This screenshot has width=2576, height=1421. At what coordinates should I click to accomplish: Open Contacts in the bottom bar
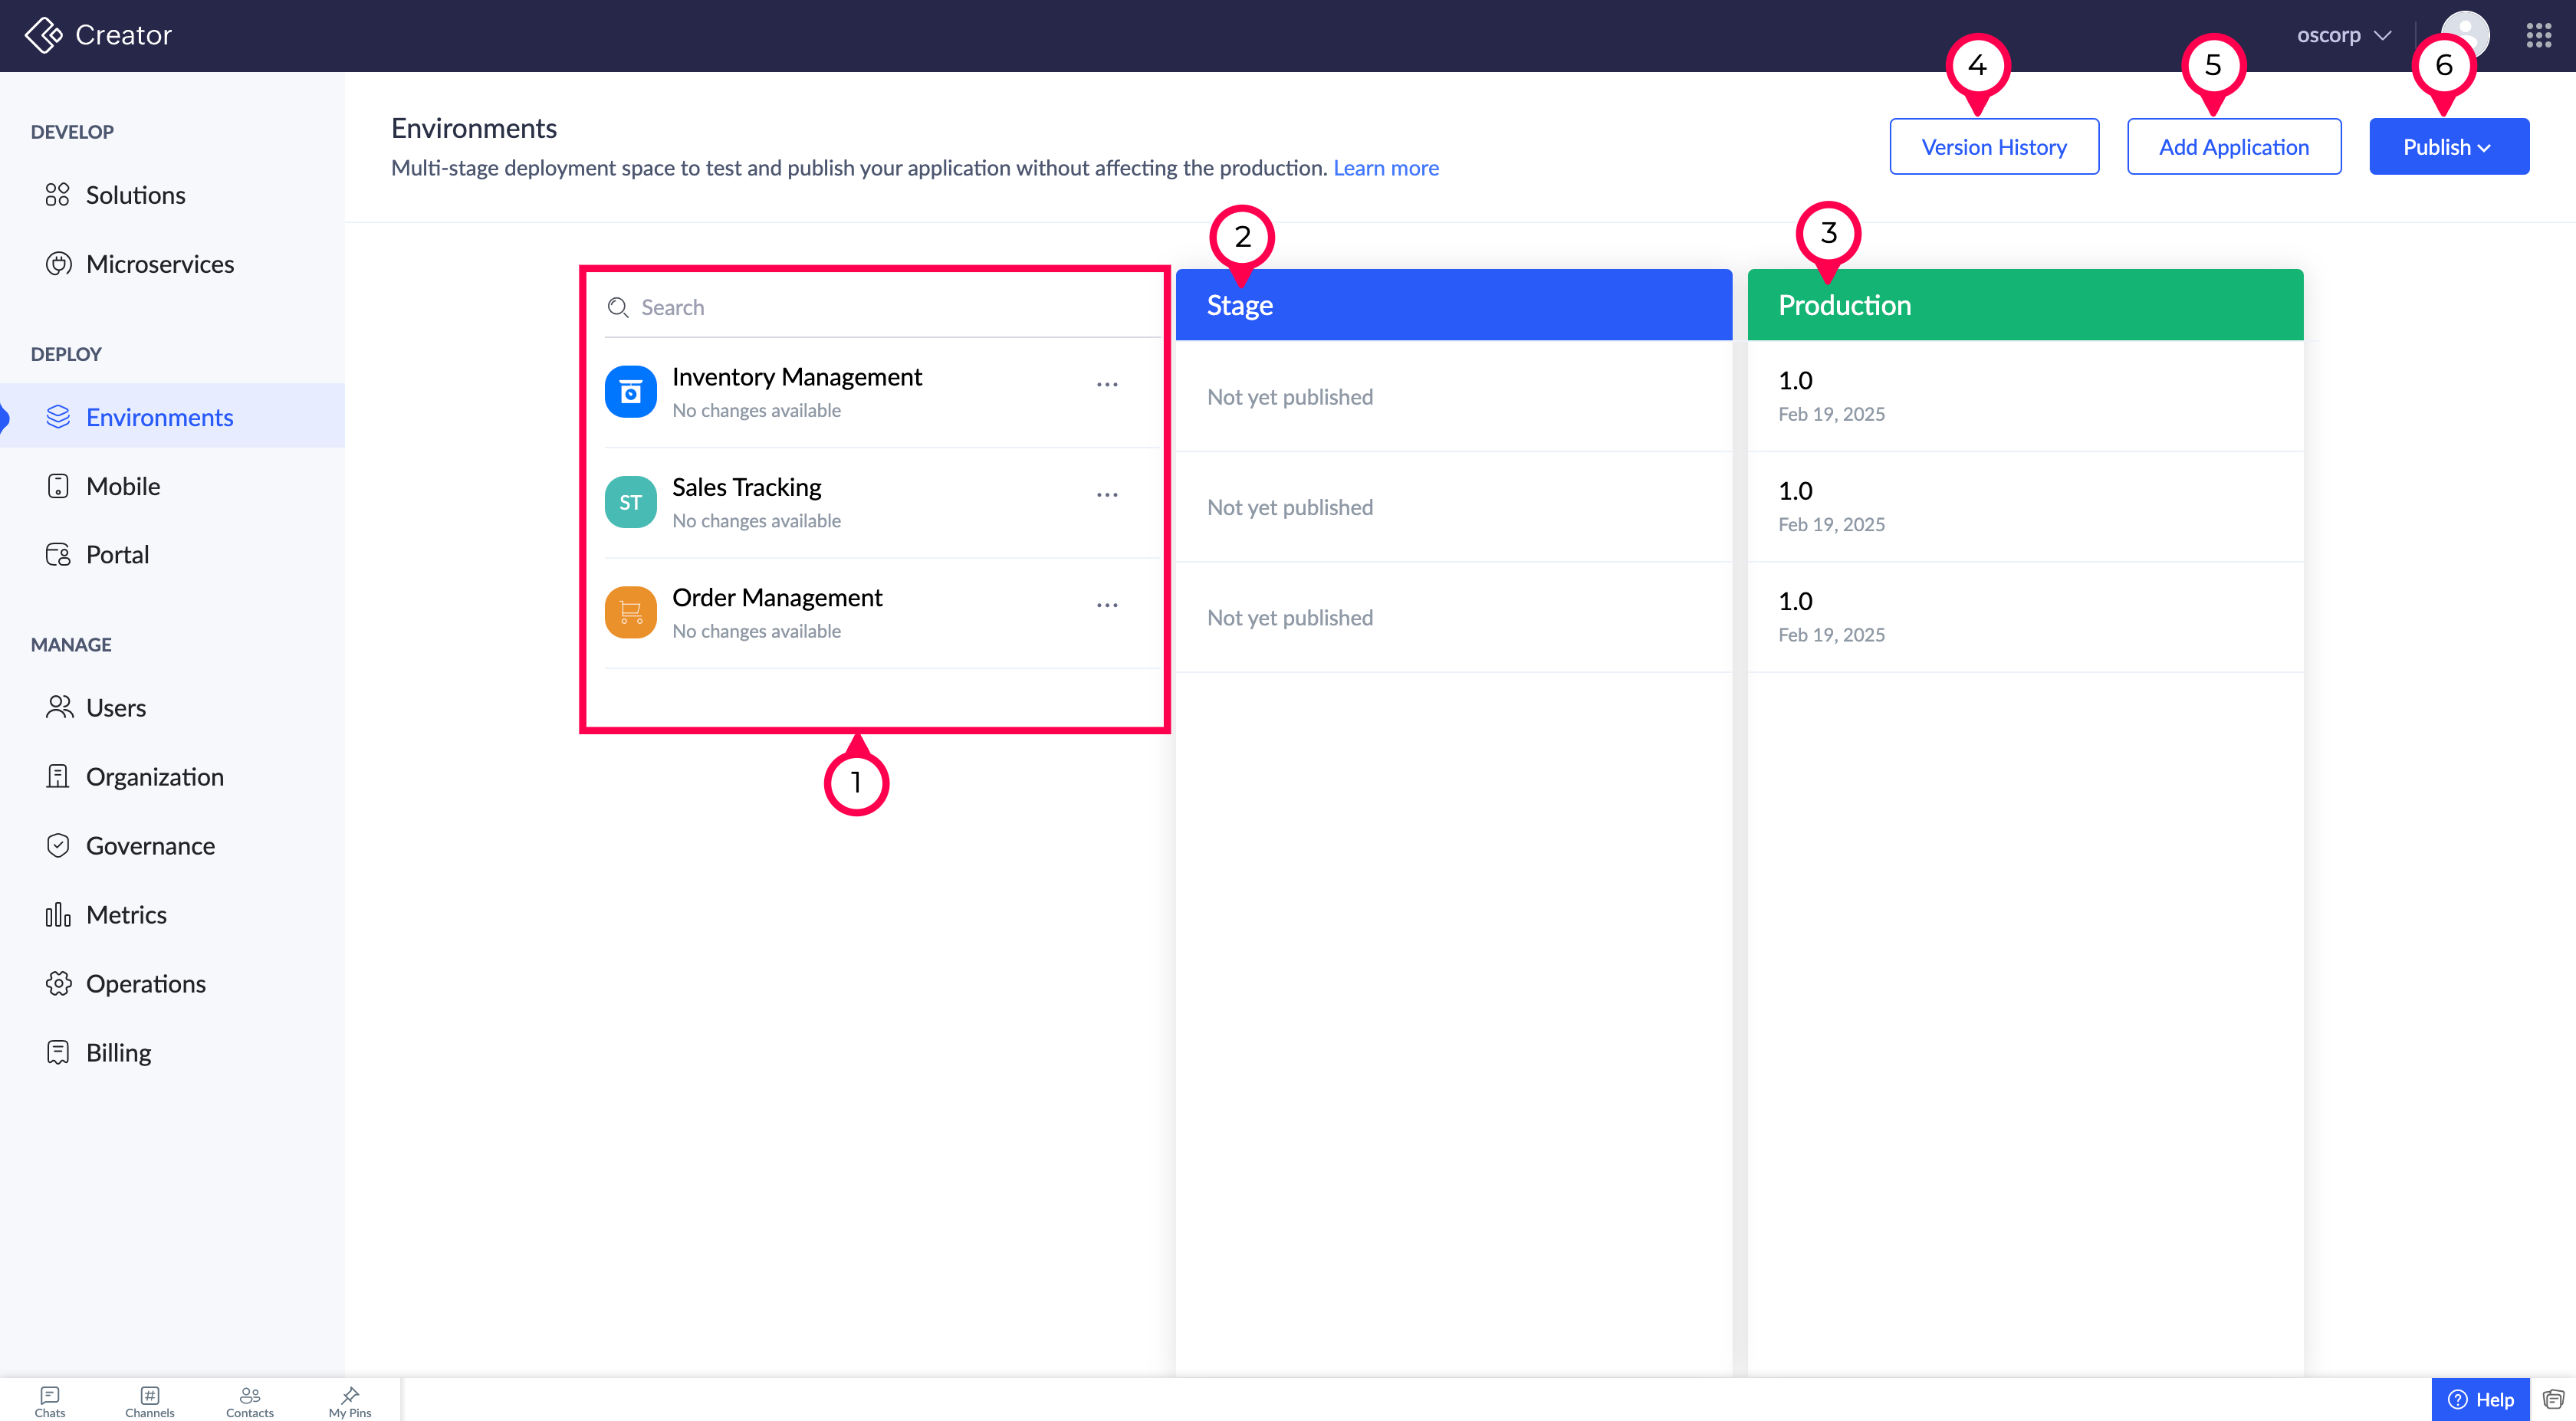tap(249, 1401)
